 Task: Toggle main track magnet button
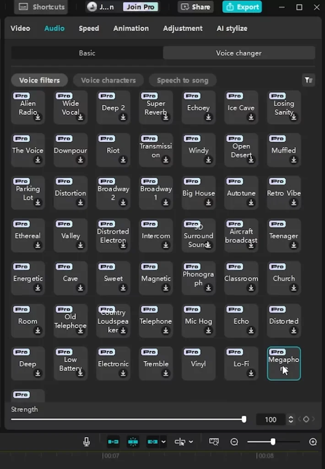pyautogui.click(x=113, y=442)
